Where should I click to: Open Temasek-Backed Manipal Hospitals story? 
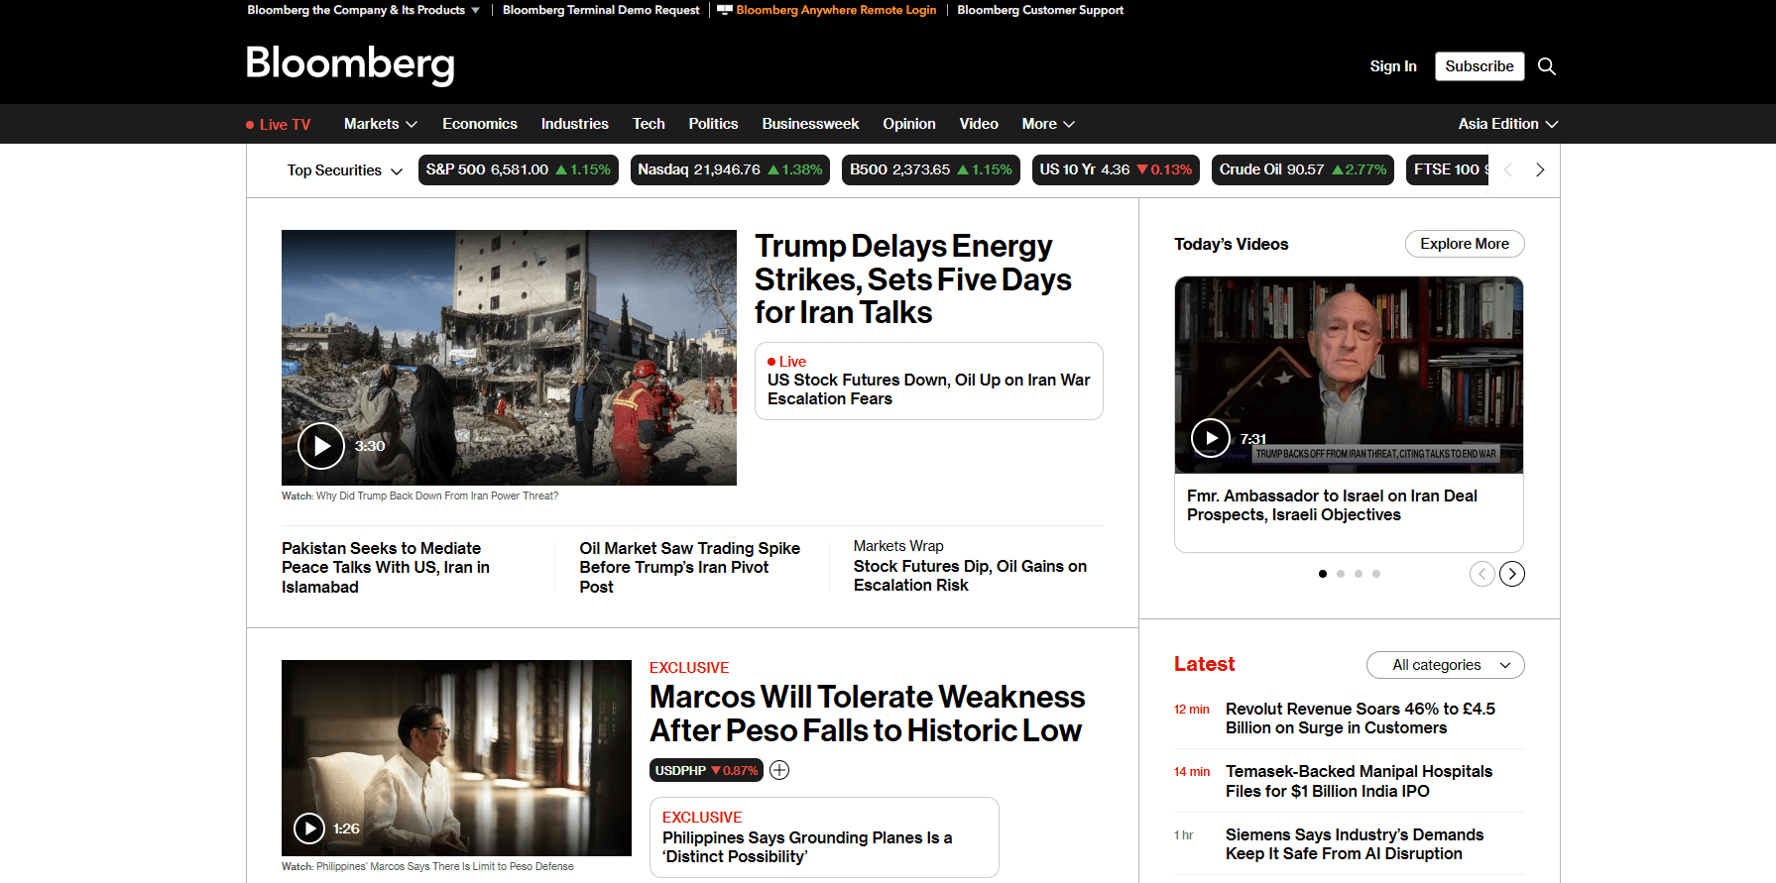(1359, 781)
